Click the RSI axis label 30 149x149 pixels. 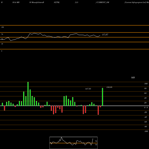(x=2, y=44)
